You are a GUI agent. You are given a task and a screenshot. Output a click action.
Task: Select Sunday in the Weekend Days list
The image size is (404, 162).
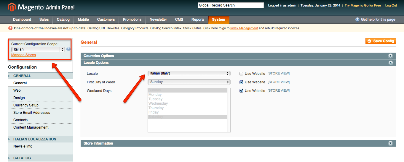click(187, 90)
